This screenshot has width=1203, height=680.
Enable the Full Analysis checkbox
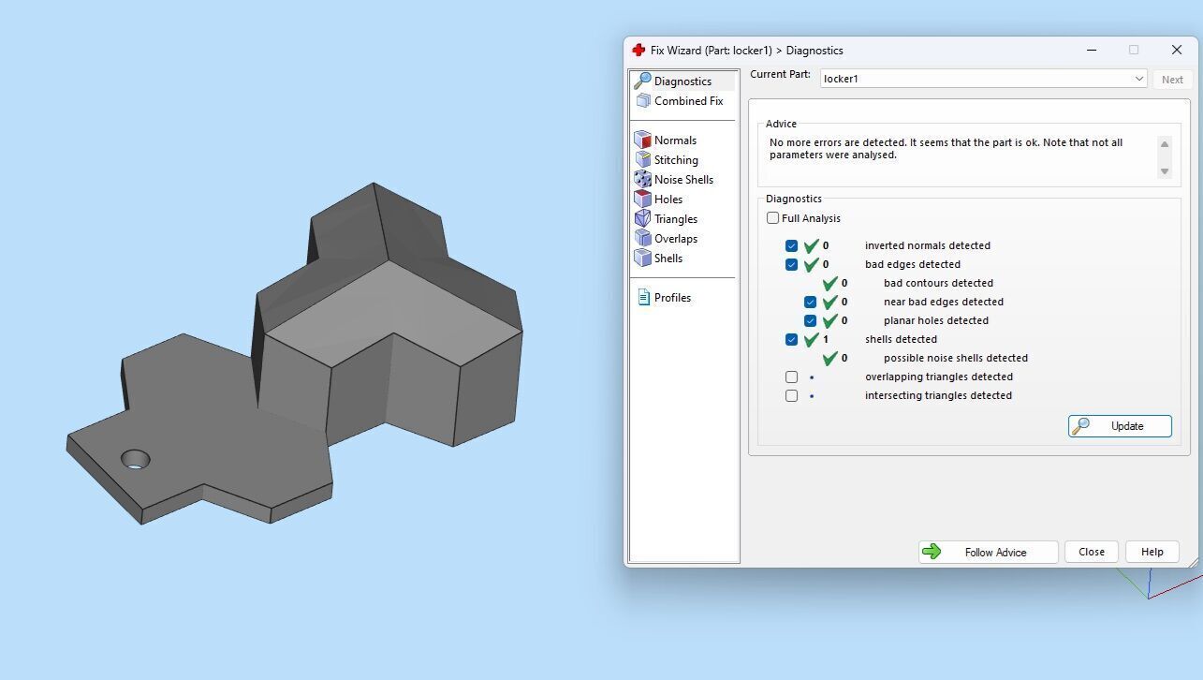coord(772,218)
